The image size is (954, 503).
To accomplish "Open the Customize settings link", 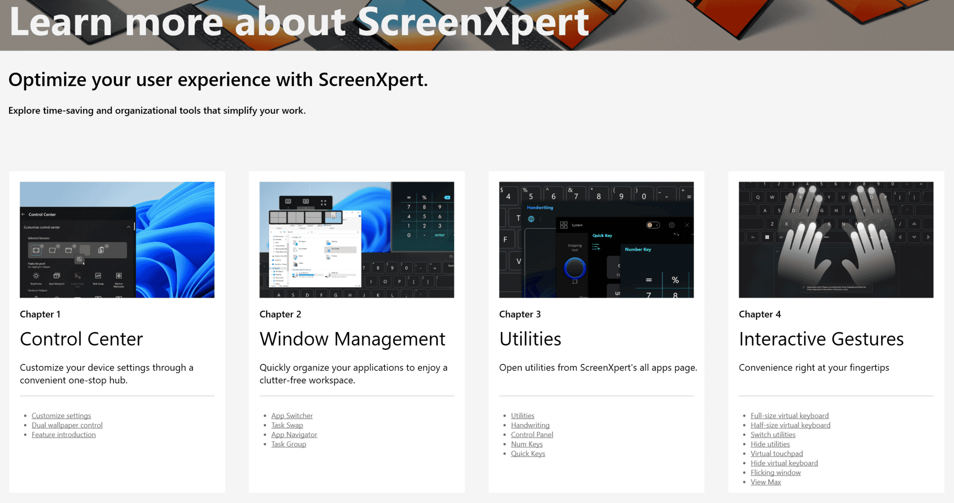I will coord(61,416).
